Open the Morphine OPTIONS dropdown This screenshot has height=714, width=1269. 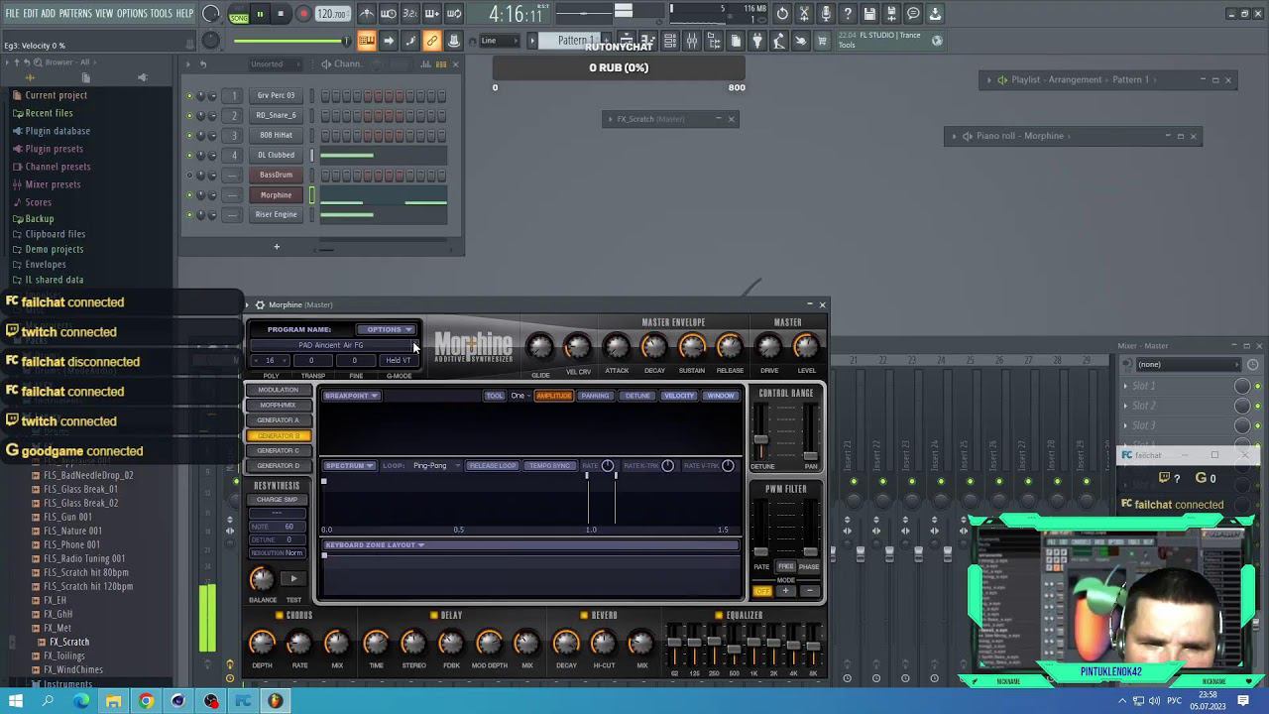(386, 329)
